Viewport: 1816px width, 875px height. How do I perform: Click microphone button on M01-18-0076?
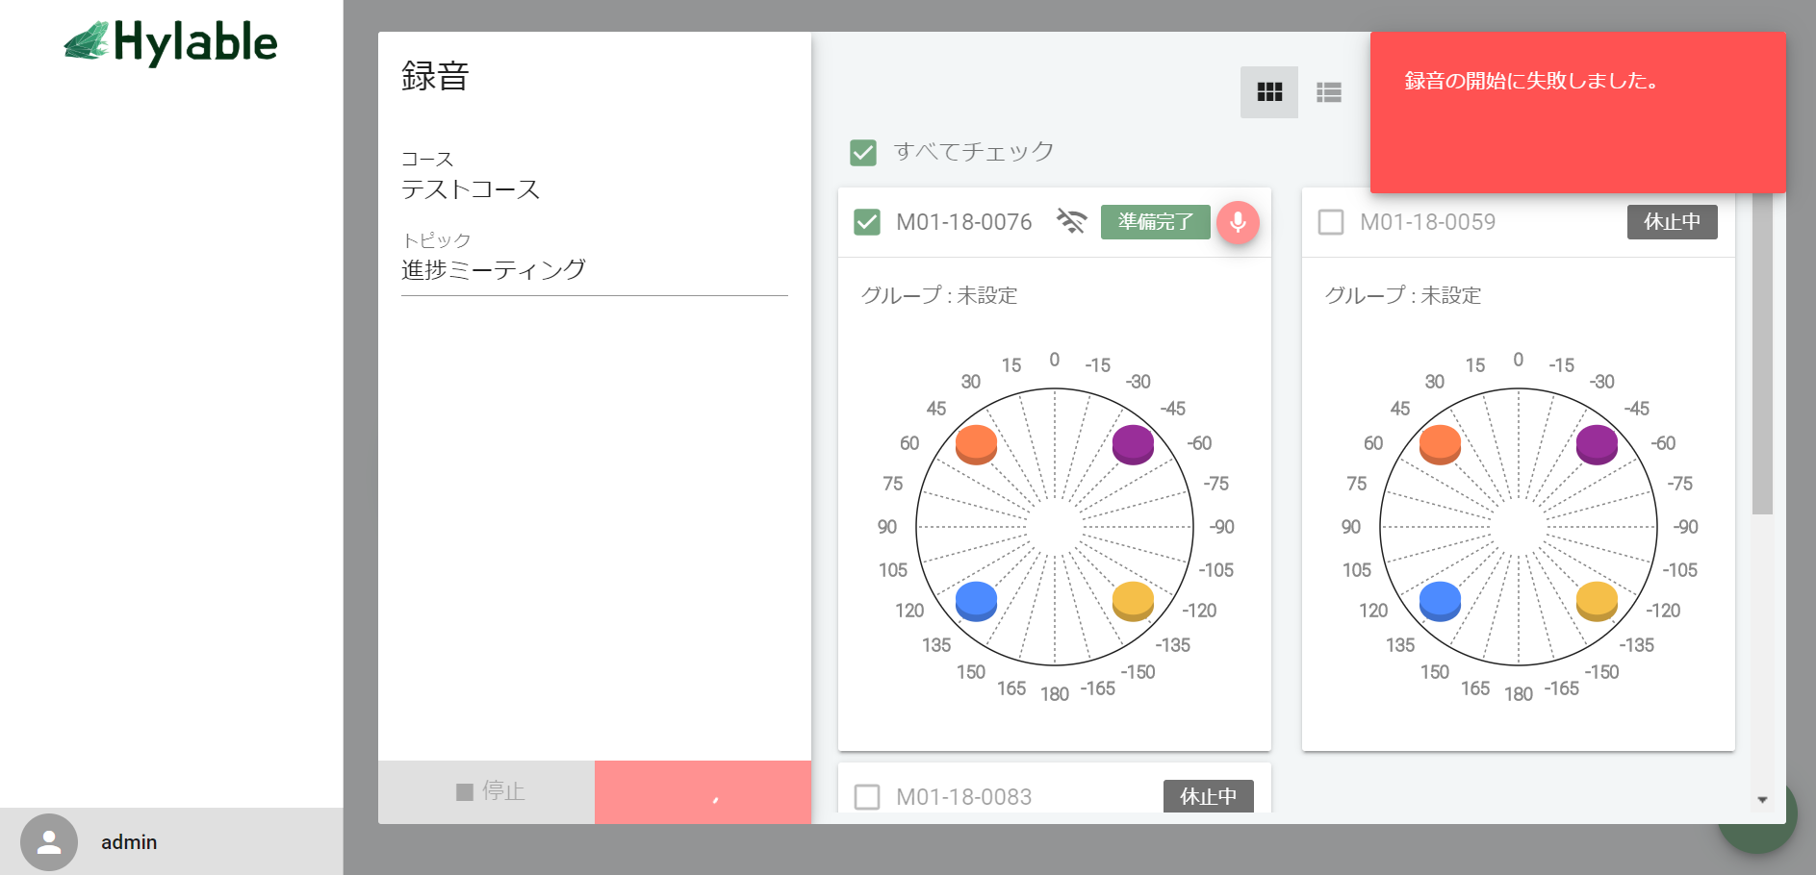pos(1238,222)
